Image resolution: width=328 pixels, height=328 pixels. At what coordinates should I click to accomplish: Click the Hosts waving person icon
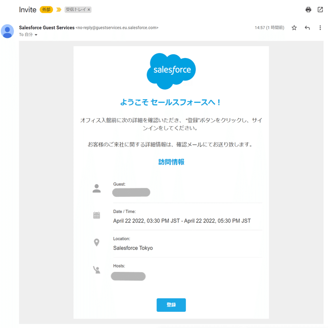point(96,270)
